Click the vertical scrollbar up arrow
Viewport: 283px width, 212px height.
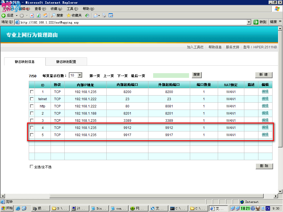click(280, 28)
